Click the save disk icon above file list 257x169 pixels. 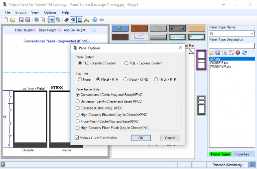(x=218, y=53)
